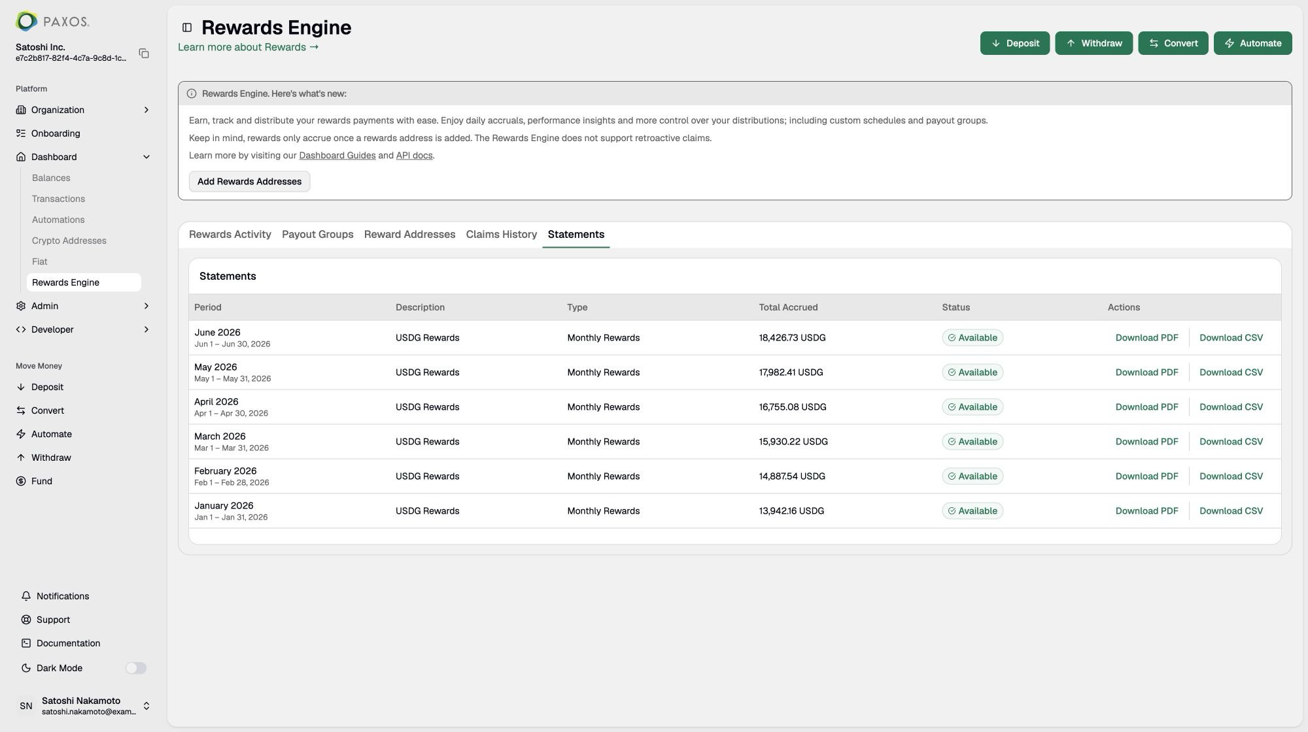
Task: Click the sidebar Automate lightning icon
Action: point(21,434)
